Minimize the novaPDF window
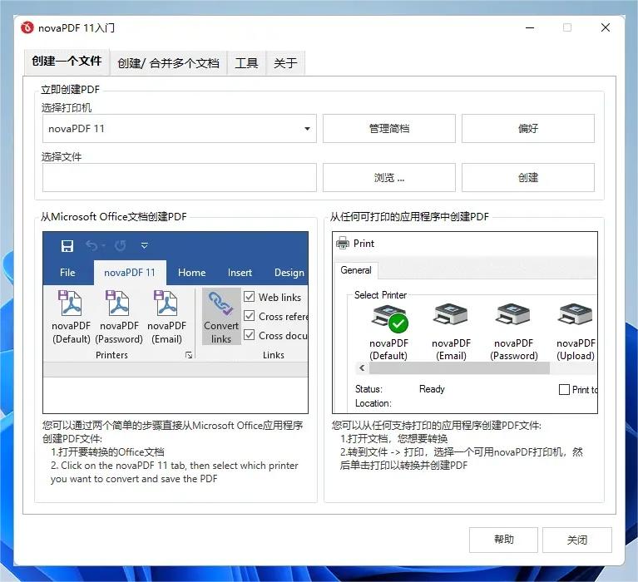Viewport: 638px width, 582px height. (530, 27)
